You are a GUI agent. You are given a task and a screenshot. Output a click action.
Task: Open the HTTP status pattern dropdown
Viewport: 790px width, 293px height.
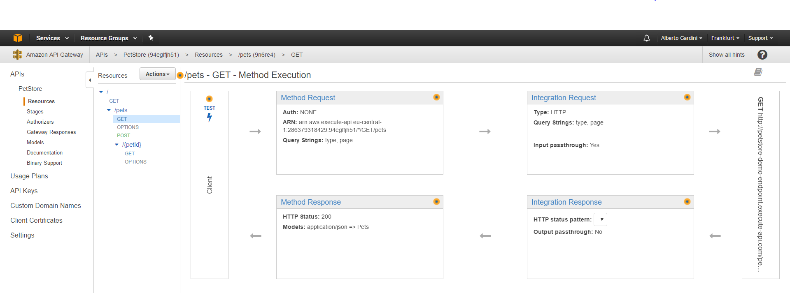(600, 219)
